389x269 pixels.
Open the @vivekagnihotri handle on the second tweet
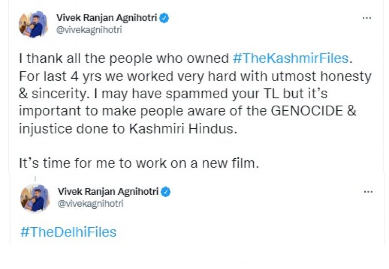(90, 203)
